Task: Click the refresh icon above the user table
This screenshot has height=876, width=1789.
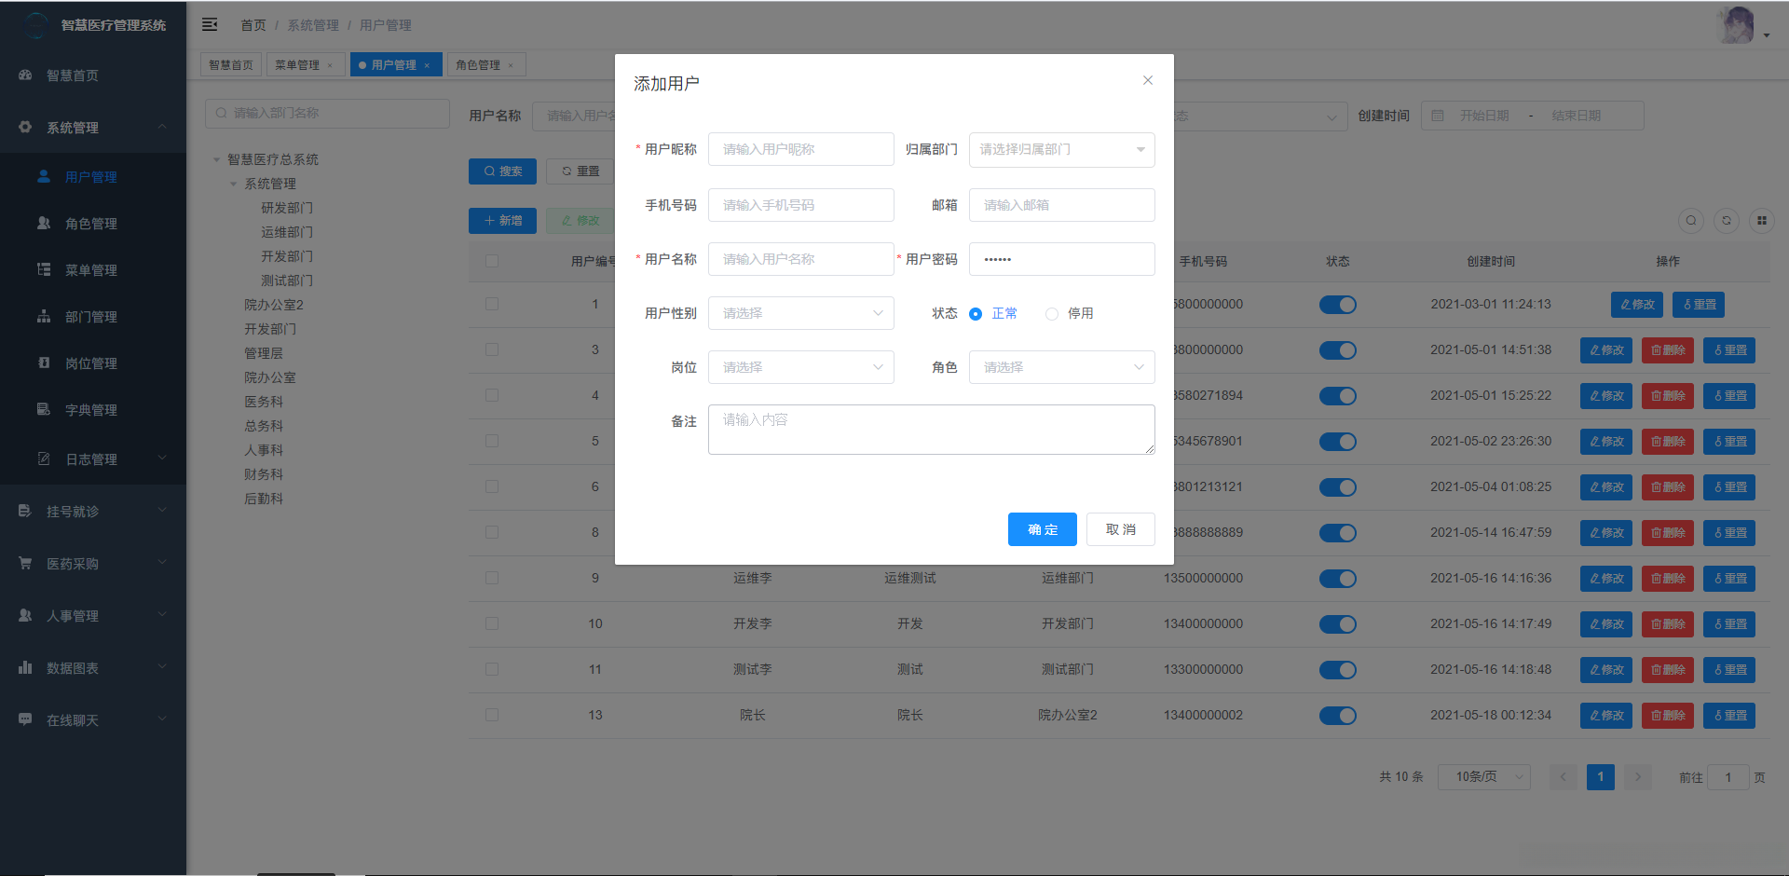Action: (x=1727, y=221)
